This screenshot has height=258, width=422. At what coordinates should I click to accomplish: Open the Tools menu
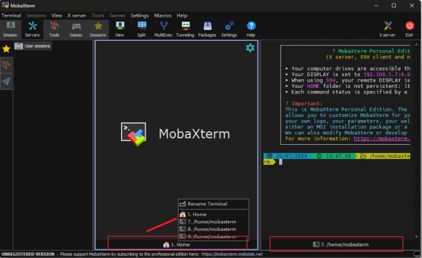tap(97, 15)
